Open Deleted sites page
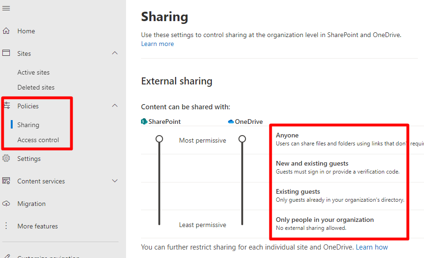The height and width of the screenshot is (258, 424). pos(36,87)
